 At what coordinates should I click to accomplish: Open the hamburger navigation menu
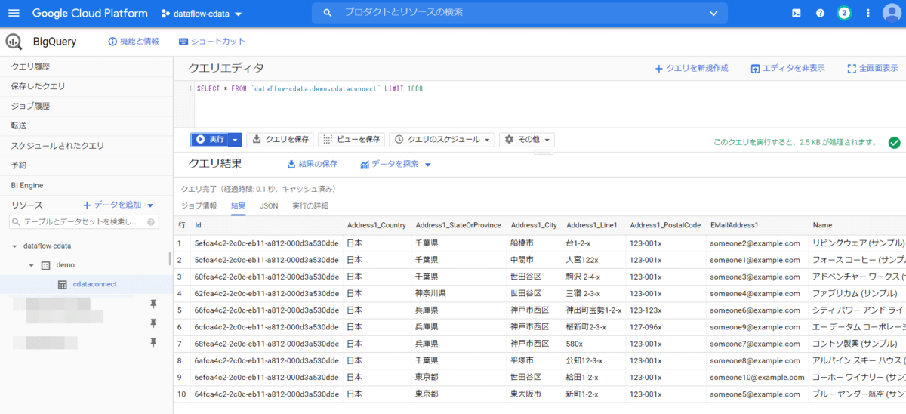pos(14,14)
